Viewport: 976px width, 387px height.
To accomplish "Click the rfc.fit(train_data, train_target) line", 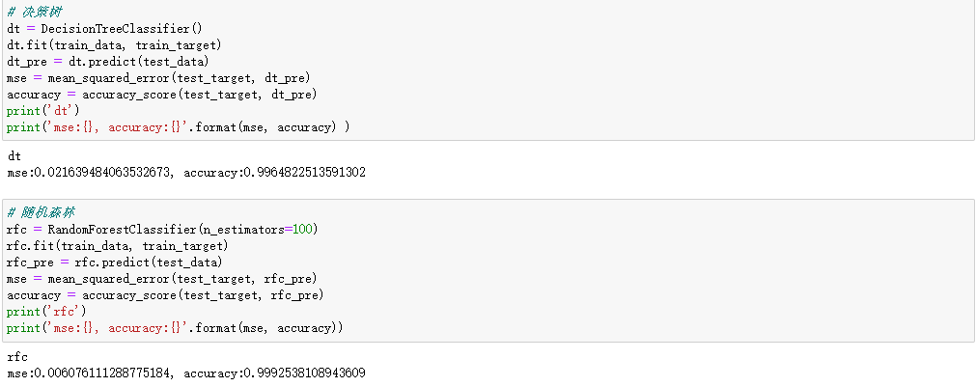I will [x=117, y=245].
